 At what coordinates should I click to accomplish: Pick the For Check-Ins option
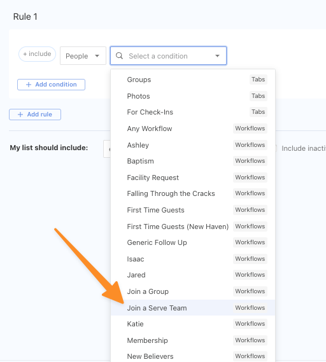coord(193,112)
